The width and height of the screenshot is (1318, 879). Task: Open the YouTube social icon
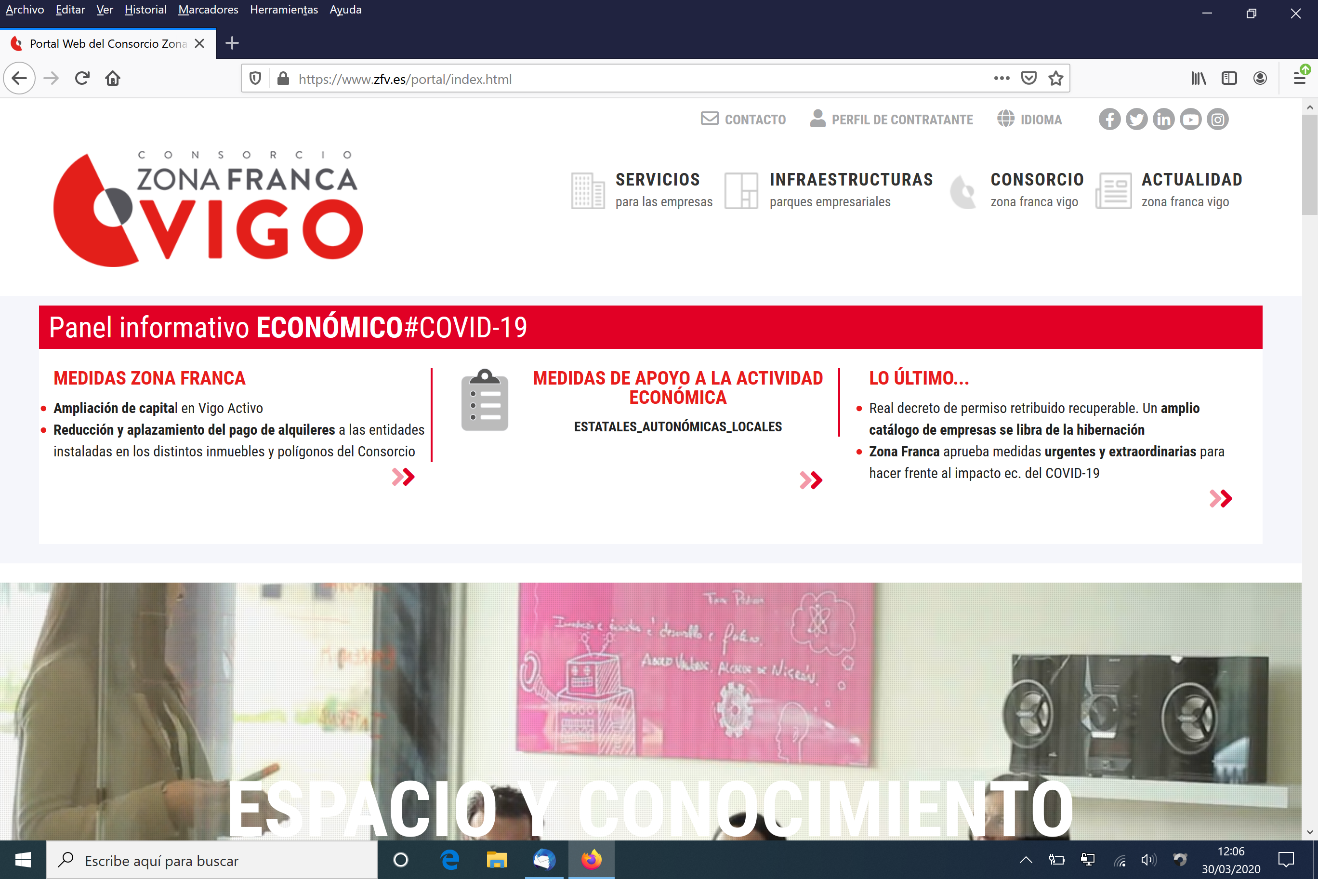coord(1190,120)
